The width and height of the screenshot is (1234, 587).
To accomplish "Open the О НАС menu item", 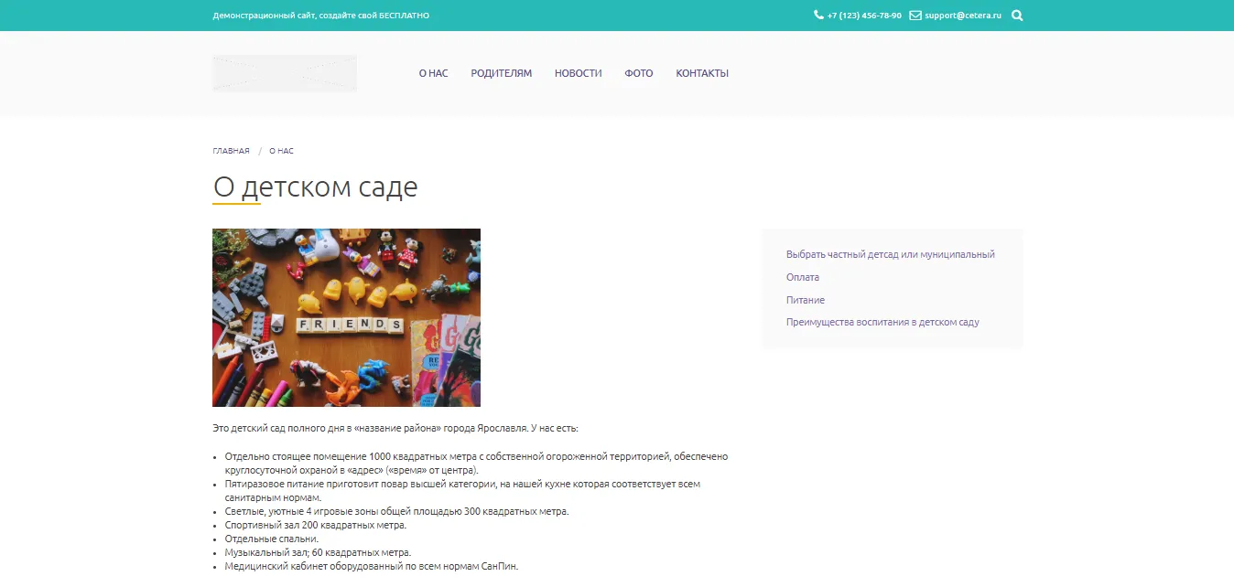I will [433, 73].
